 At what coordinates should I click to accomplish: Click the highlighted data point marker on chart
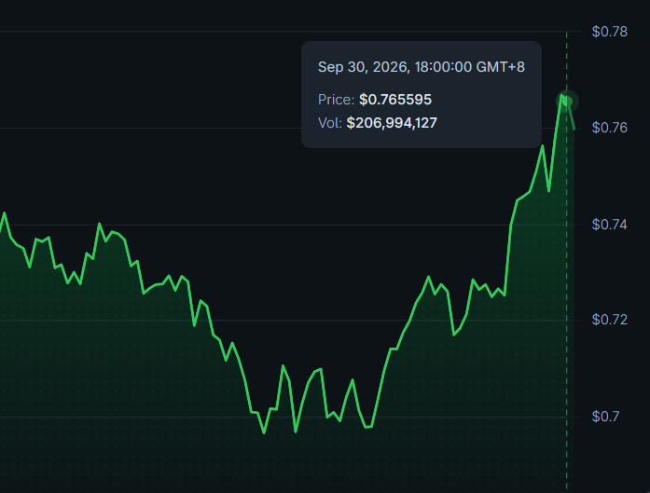click(567, 101)
